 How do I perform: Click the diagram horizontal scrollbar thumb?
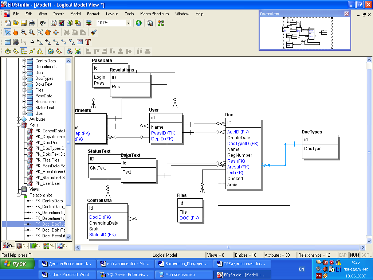pos(228,248)
